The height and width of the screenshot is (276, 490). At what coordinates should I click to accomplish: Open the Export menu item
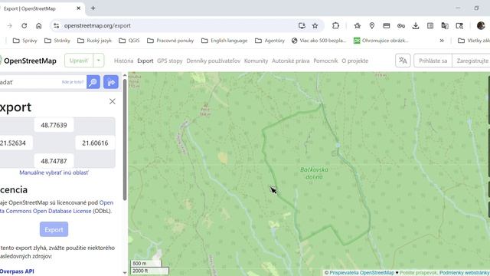145,61
